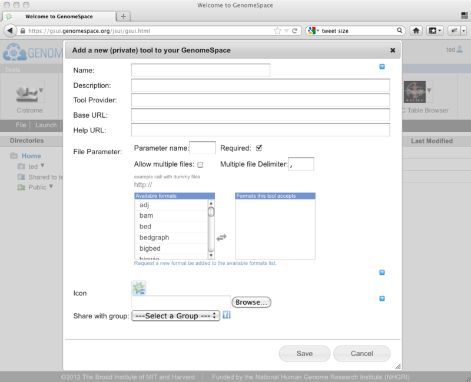Open the Launch menu
This screenshot has height=382, width=471.
46,125
